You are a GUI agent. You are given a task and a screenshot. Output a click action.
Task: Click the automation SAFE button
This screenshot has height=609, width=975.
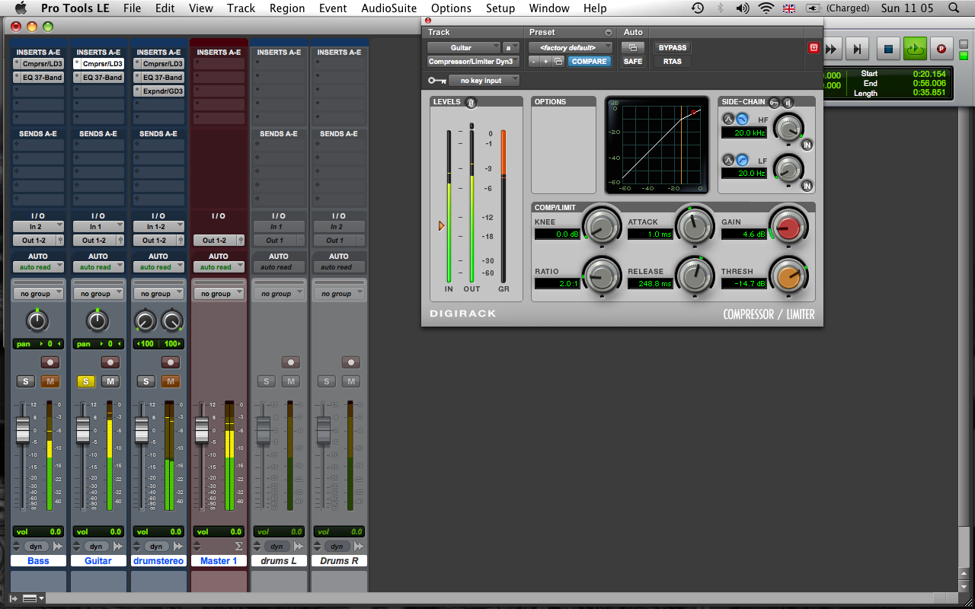[633, 62]
